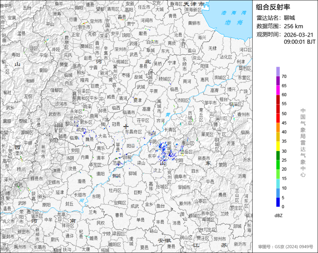Screen dimensions: 318x253
Task: Click the 武安市 map label
Action: 54,114
